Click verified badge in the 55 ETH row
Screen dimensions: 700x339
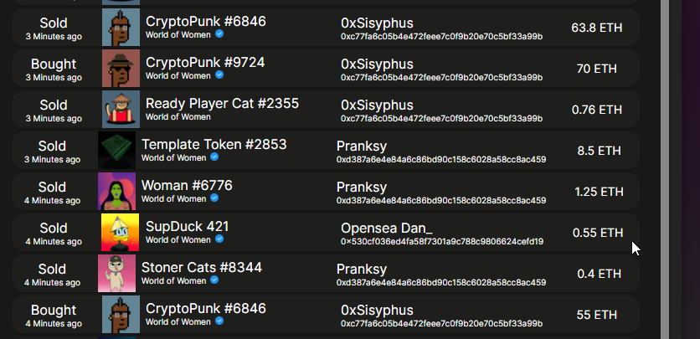click(x=219, y=321)
